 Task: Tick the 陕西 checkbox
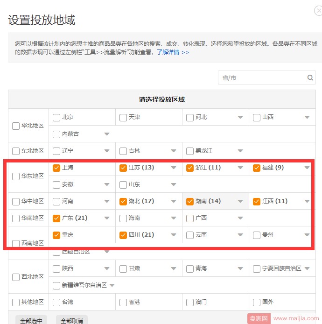[x=56, y=269]
